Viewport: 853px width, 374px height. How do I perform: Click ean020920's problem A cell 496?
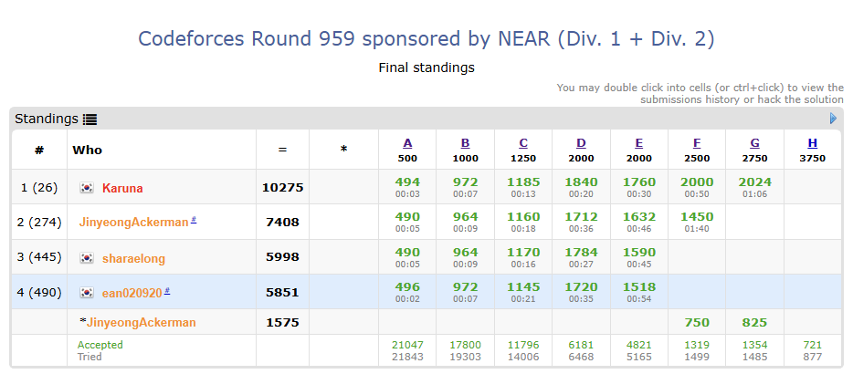[x=407, y=292]
